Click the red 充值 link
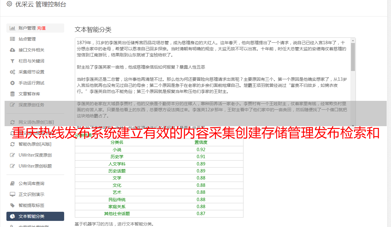 point(41,28)
